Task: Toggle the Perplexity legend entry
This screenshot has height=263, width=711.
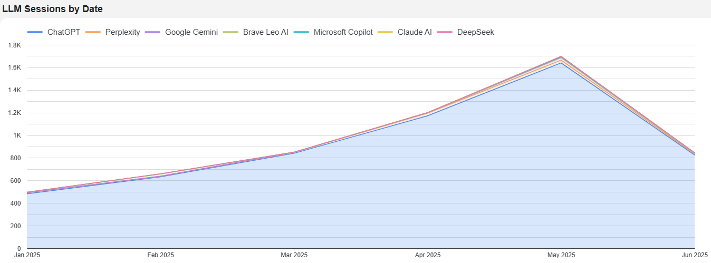Action: (x=112, y=32)
